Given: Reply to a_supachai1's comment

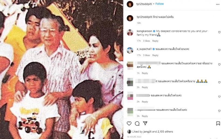Looking at the screenshot, I should click(x=155, y=55).
